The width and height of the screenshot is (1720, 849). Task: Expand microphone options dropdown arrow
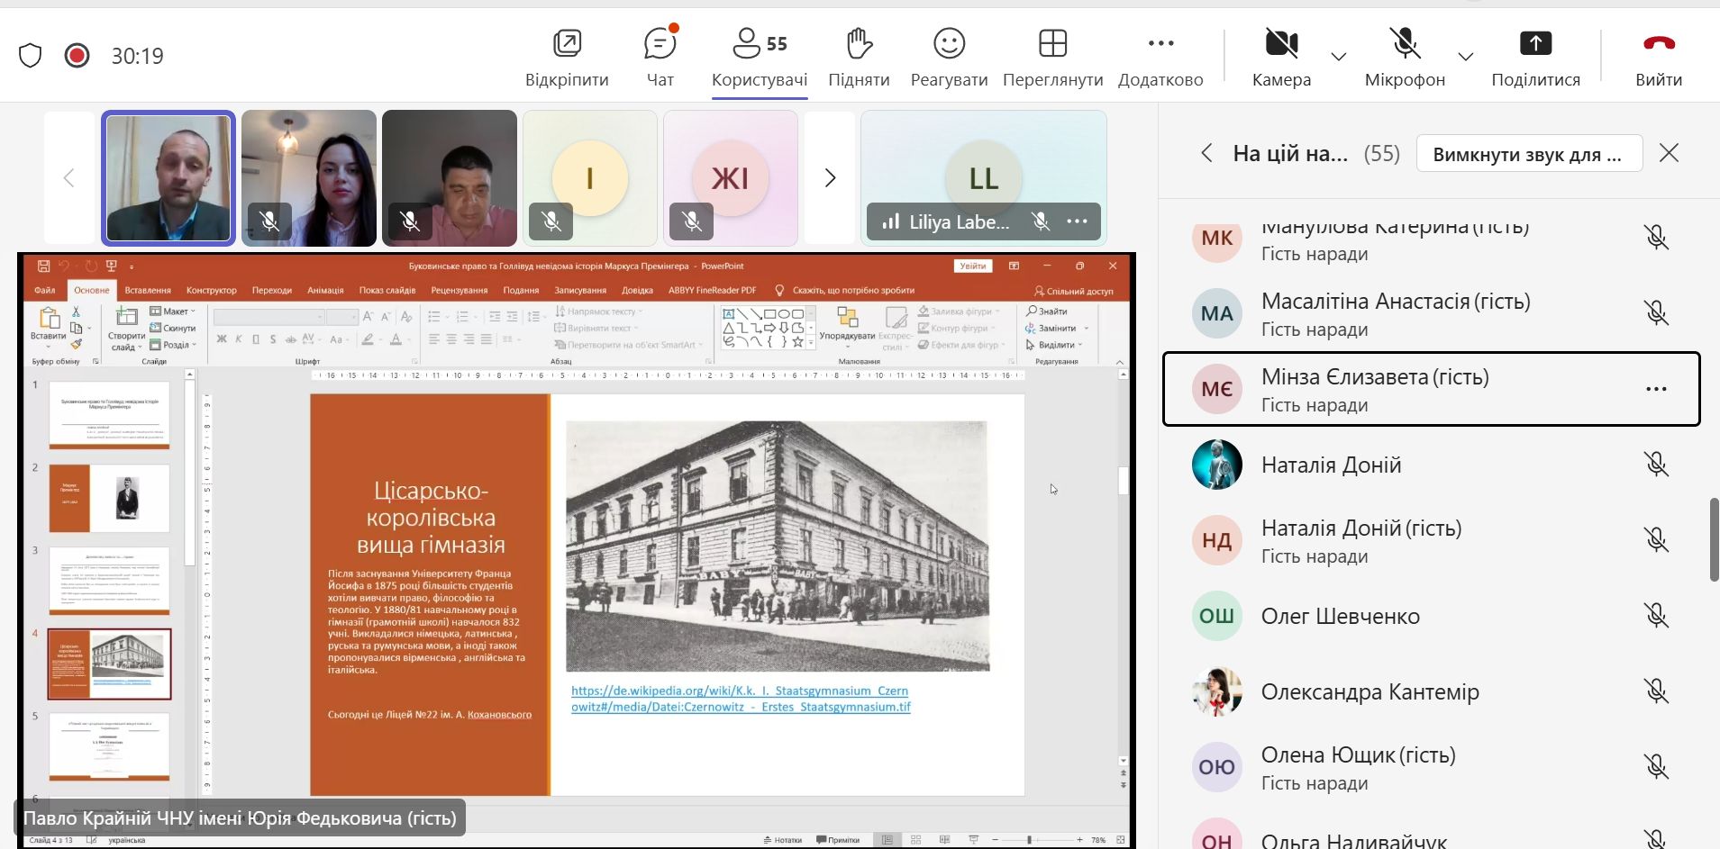[1466, 57]
